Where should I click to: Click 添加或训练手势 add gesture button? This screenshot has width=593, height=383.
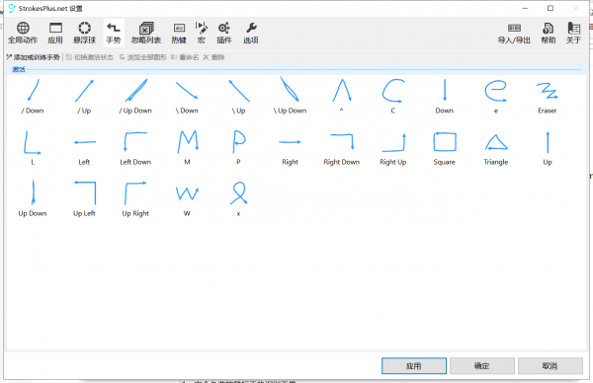click(33, 57)
